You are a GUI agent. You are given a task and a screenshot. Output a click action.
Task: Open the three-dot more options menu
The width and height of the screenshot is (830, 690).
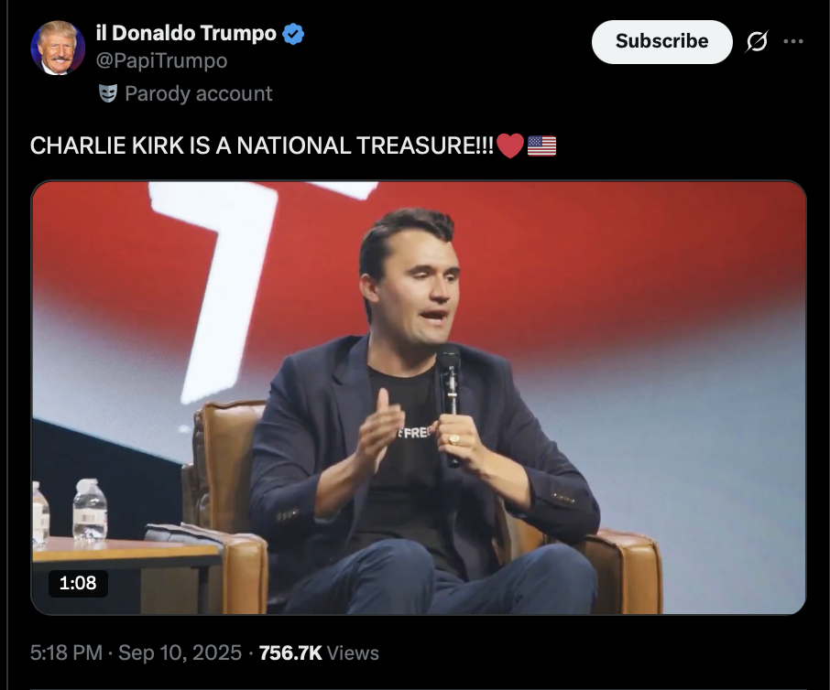(793, 41)
